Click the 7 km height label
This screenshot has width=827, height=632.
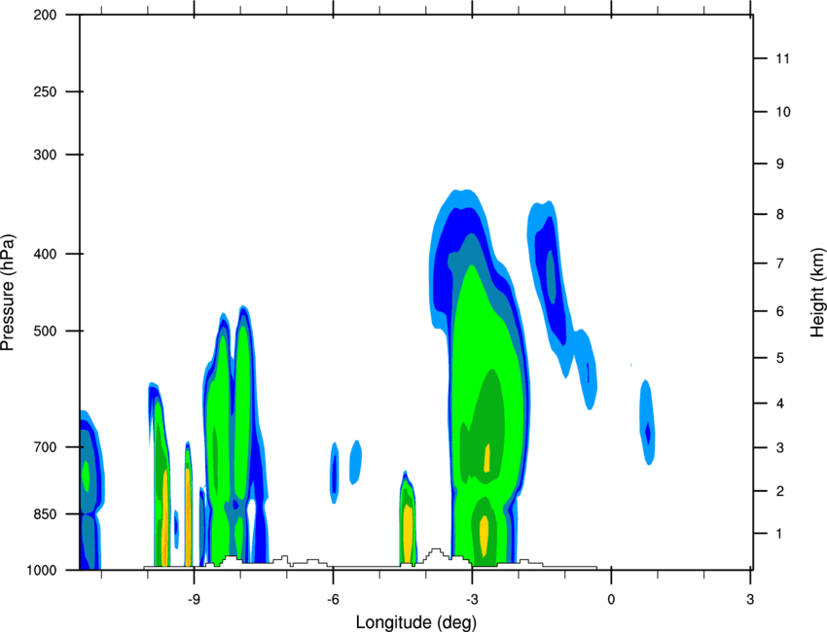(x=780, y=263)
